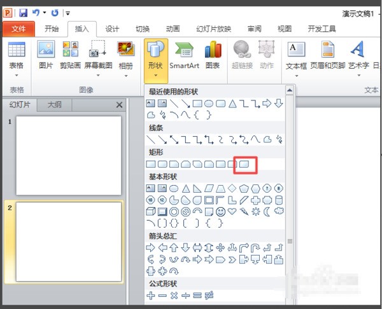The image size is (382, 309).
Task: Choose the division sign in 公式形状
Action: 186,296
